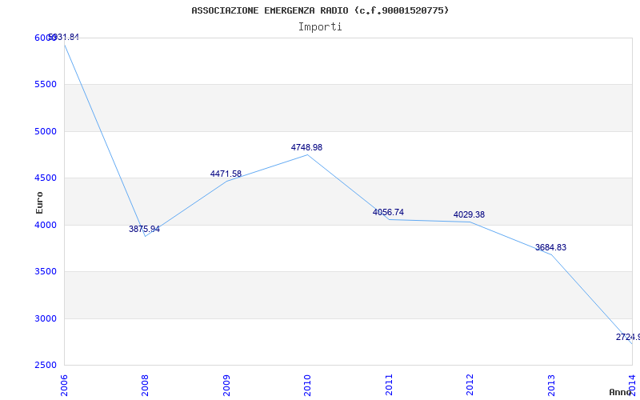Screen dimensions: 640x400
Task: Click the x-axis year label 2011
Action: click(x=389, y=385)
